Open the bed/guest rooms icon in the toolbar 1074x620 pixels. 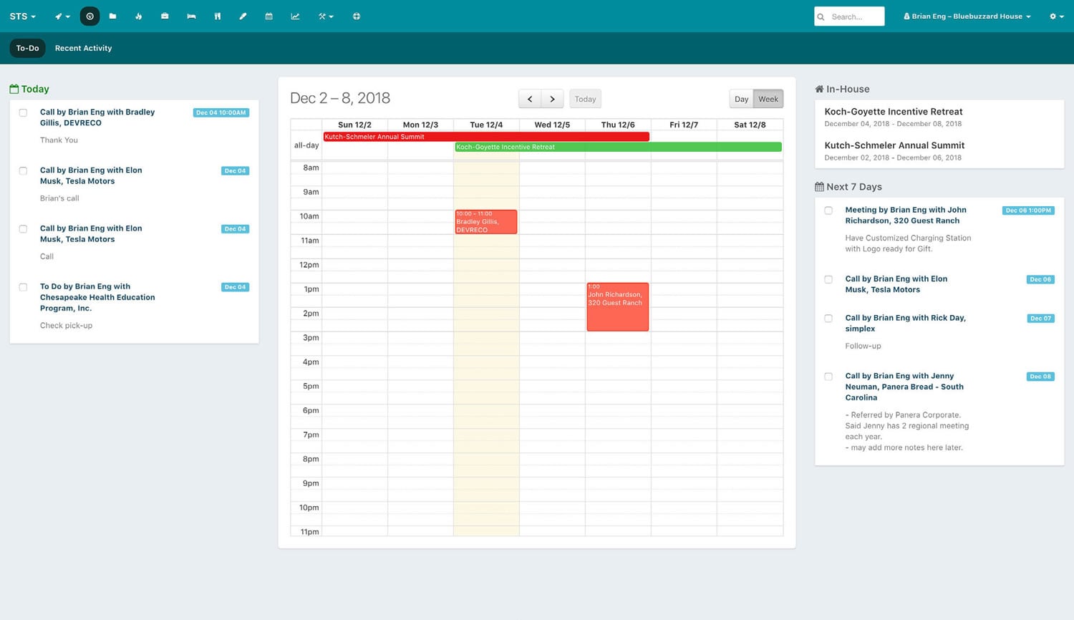coord(191,16)
